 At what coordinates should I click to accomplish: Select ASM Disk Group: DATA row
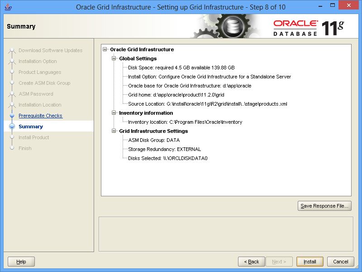point(154,140)
